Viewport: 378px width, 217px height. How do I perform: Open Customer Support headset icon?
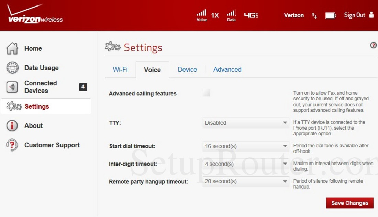tap(12, 145)
